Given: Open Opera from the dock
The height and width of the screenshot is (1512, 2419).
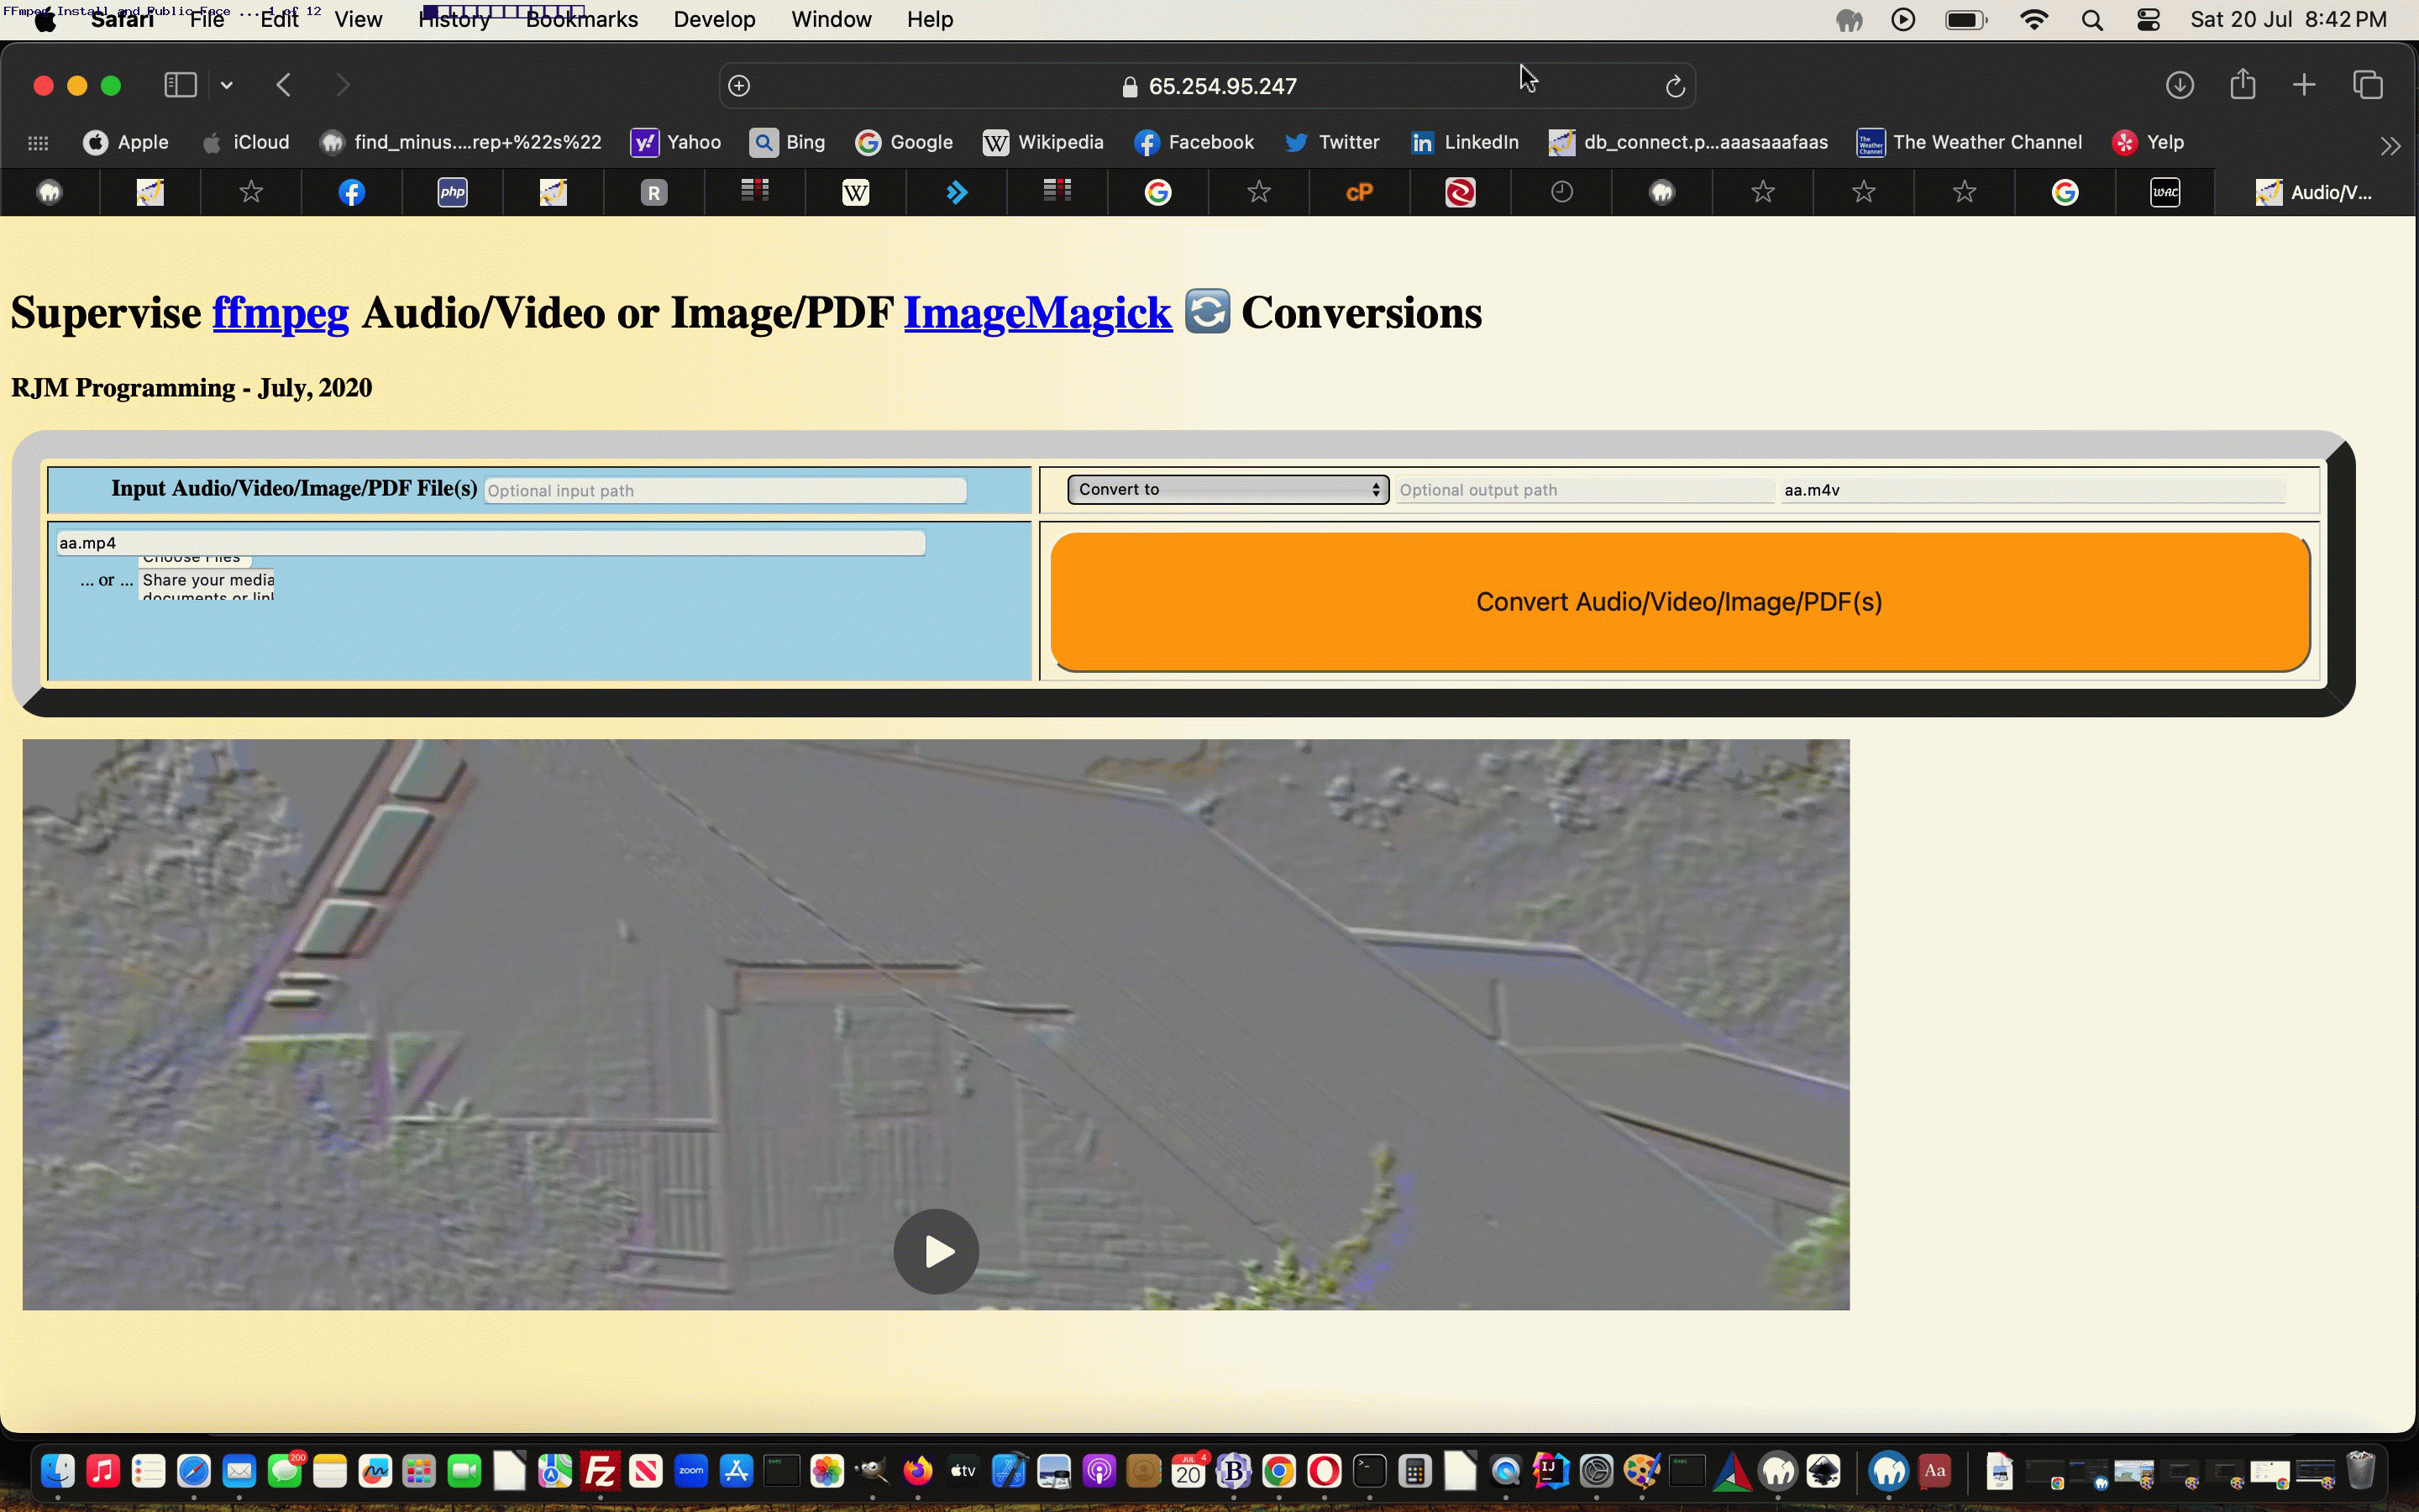Looking at the screenshot, I should [x=1324, y=1471].
